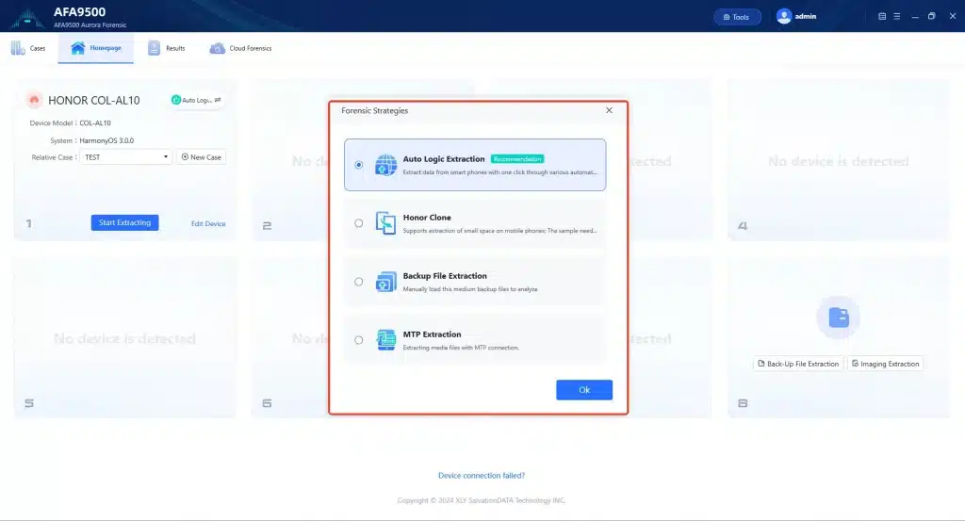This screenshot has width=965, height=521.
Task: Click the No device is detected card 4
Action: coord(838,161)
